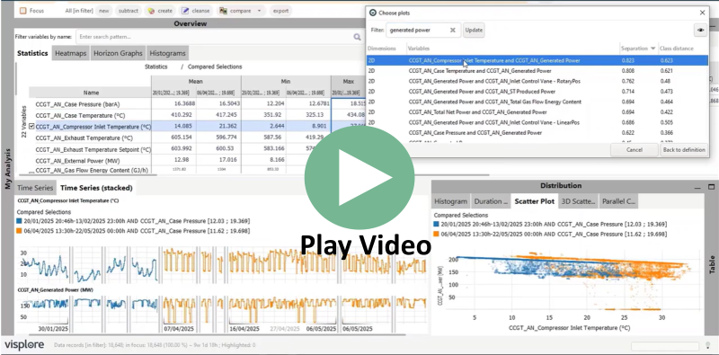719x355 pixels.
Task: Clear the generated power filter text
Action: pos(453,31)
